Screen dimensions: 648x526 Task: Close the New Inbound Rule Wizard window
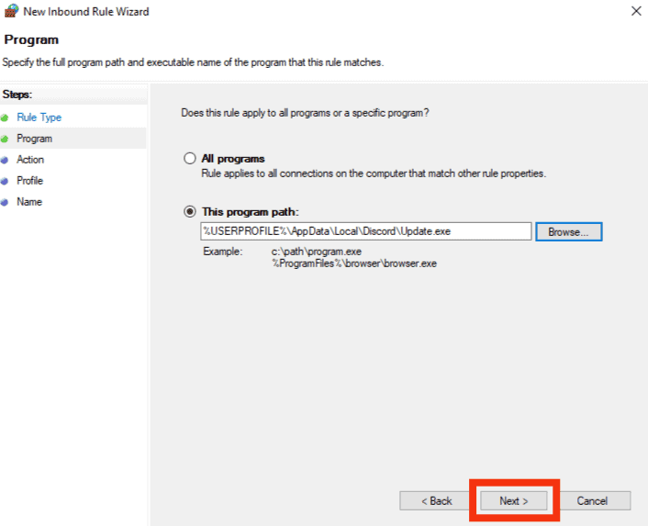(x=636, y=11)
